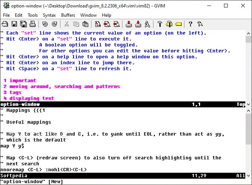Open the Tools menu

(x=32, y=15)
